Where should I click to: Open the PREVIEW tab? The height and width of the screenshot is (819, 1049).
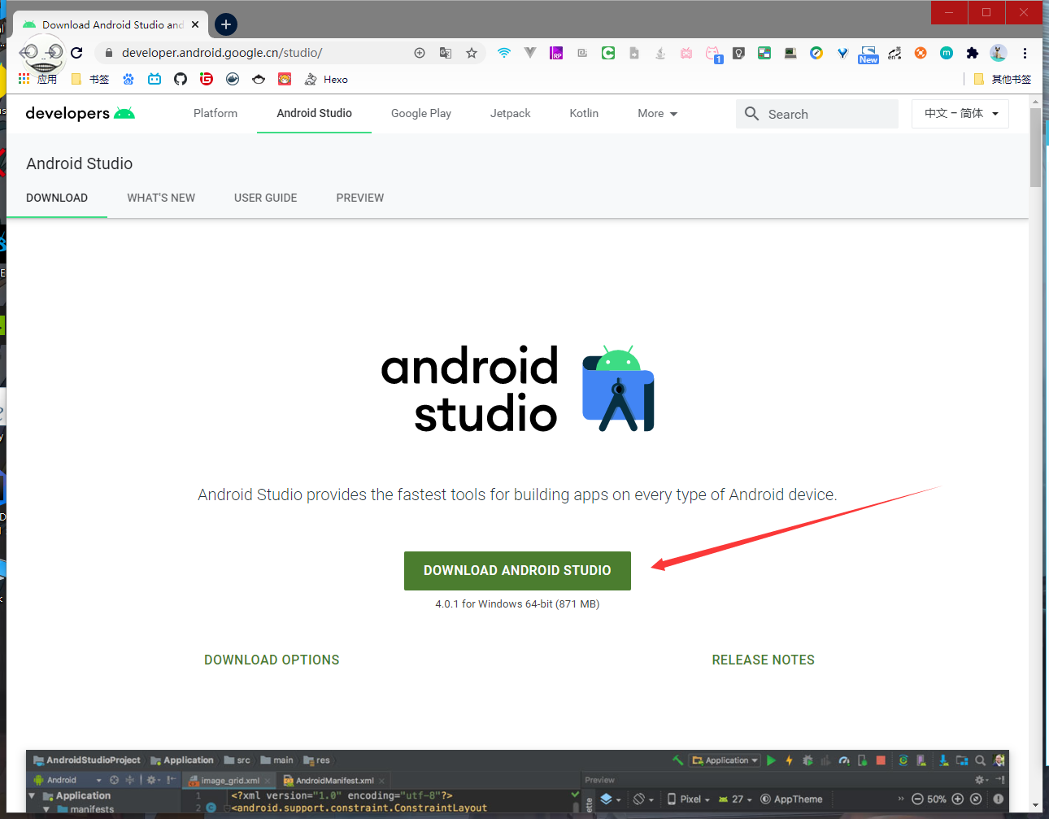360,198
